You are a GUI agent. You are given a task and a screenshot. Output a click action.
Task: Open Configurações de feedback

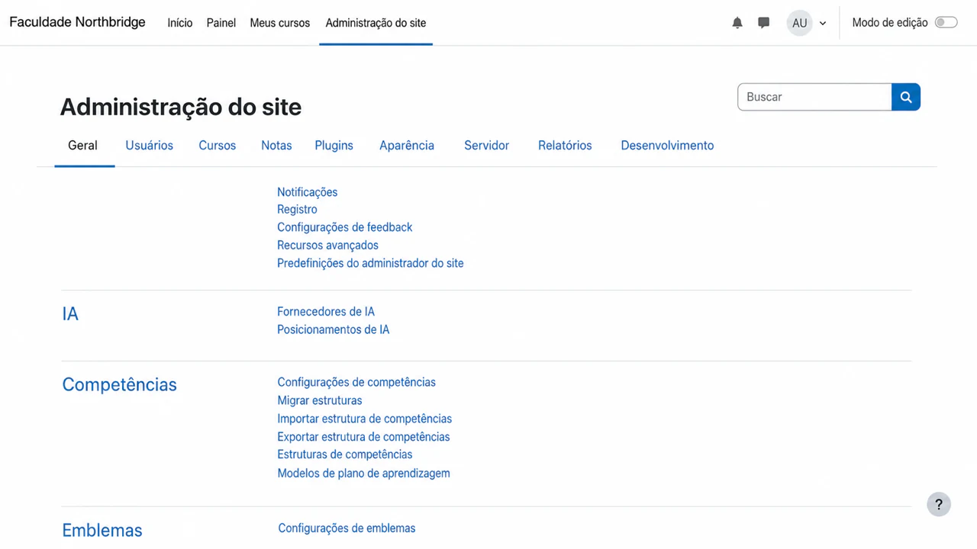[344, 227]
